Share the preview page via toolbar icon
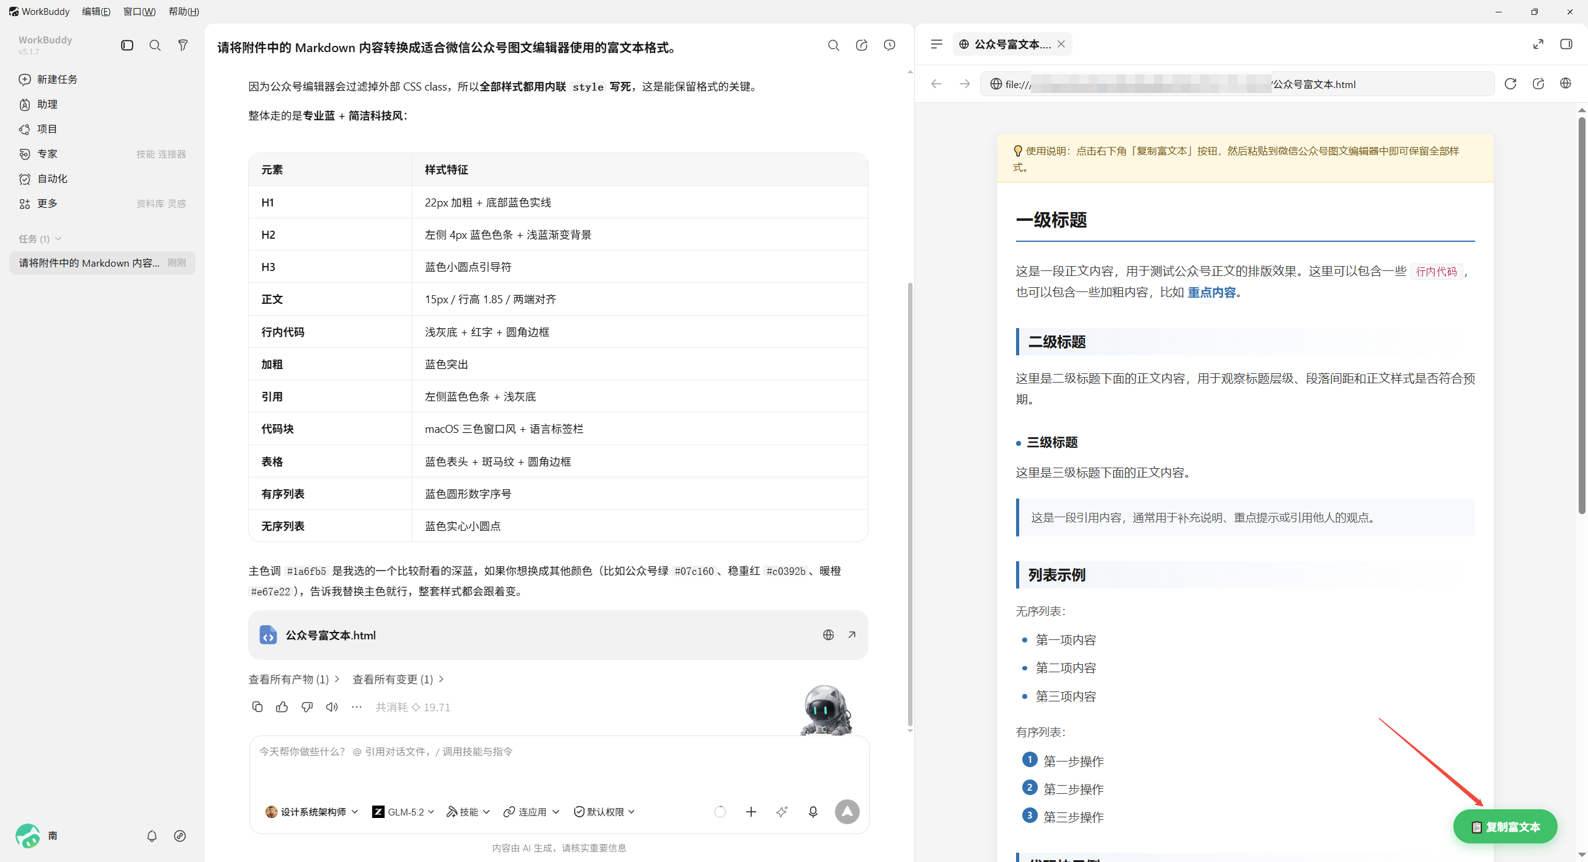The image size is (1588, 862). [x=1538, y=84]
